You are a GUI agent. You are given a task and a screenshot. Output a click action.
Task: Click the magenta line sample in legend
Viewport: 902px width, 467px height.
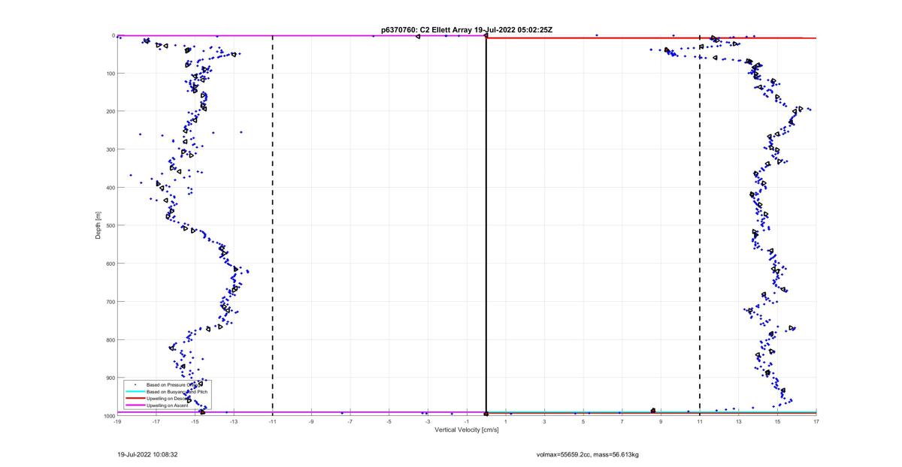135,405
